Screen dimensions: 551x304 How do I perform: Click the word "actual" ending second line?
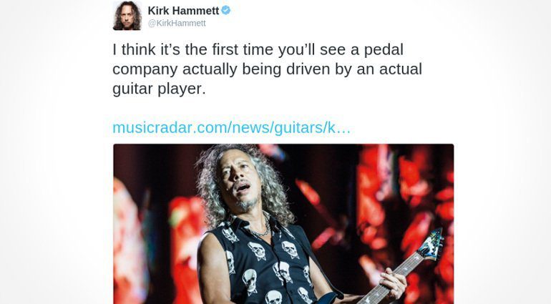tap(401, 69)
